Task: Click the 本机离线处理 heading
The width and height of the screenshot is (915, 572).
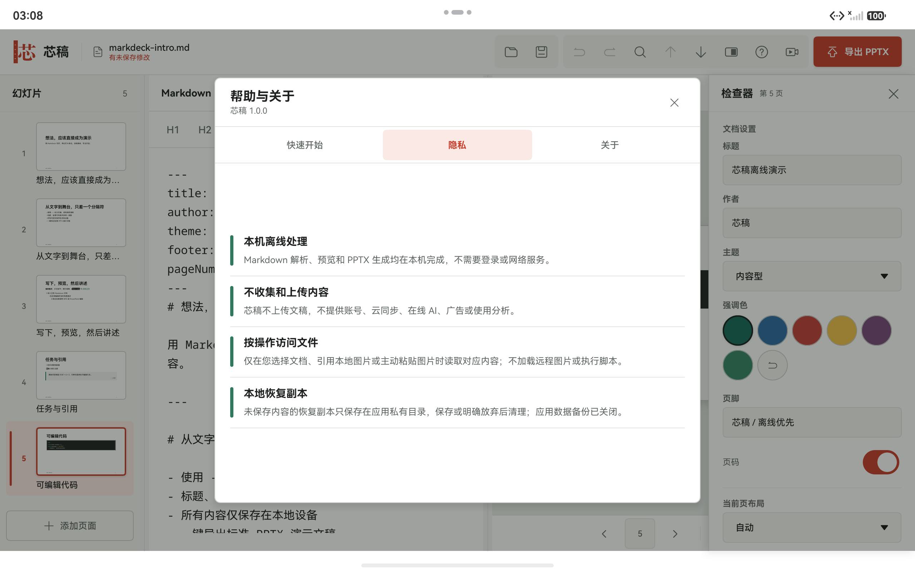Action: pyautogui.click(x=275, y=241)
